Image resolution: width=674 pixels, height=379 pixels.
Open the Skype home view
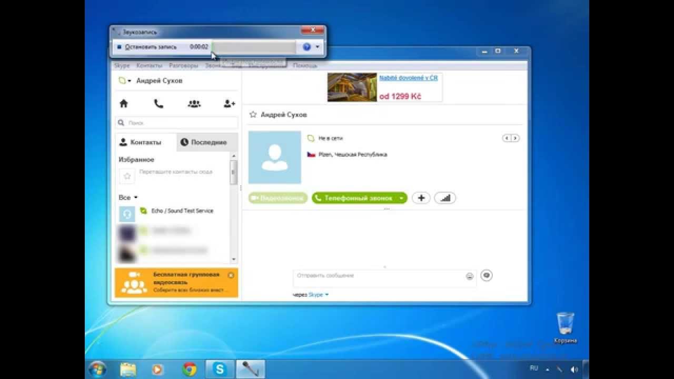coord(124,104)
